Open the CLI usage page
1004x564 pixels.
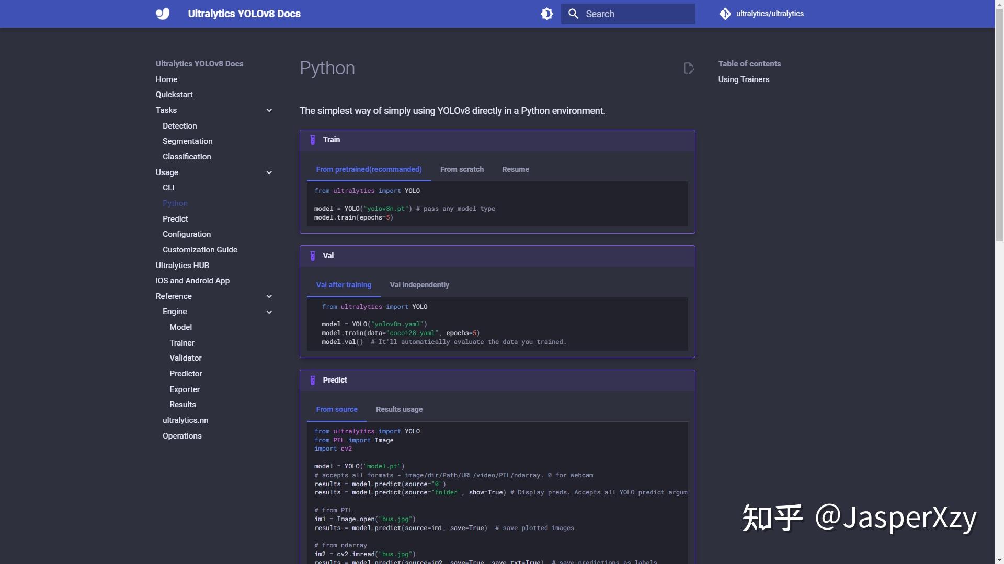[x=168, y=188]
